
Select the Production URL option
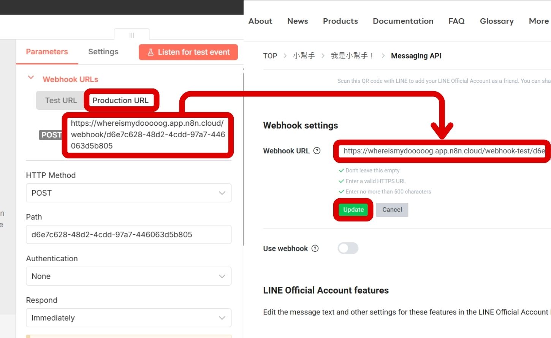point(120,101)
